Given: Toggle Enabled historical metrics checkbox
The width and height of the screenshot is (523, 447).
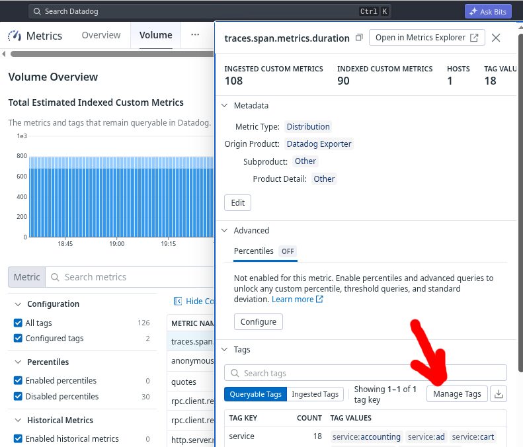Looking at the screenshot, I should coord(18,438).
